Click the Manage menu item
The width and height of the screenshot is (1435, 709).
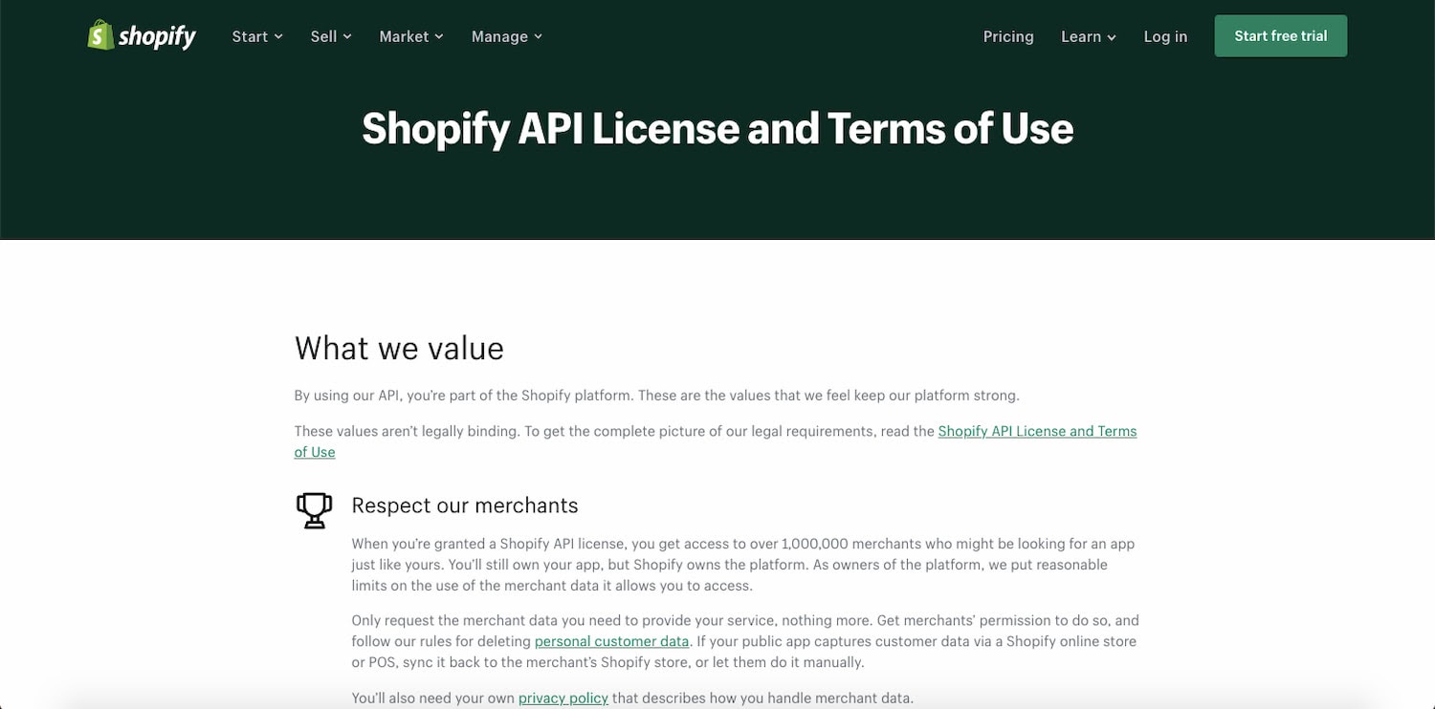(x=499, y=36)
